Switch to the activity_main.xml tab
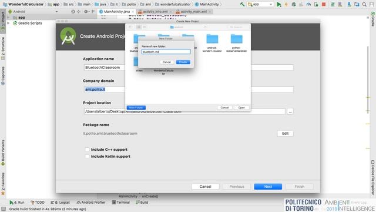The height and width of the screenshot is (212, 376). 193,12
